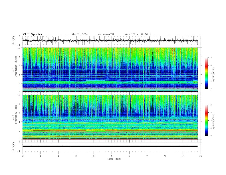Click the '4' tick on the time axis
This screenshot has height=175, width=226.
pos(94,156)
